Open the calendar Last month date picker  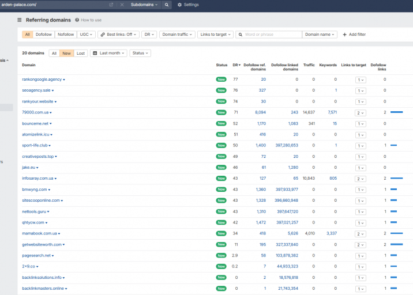(x=106, y=53)
